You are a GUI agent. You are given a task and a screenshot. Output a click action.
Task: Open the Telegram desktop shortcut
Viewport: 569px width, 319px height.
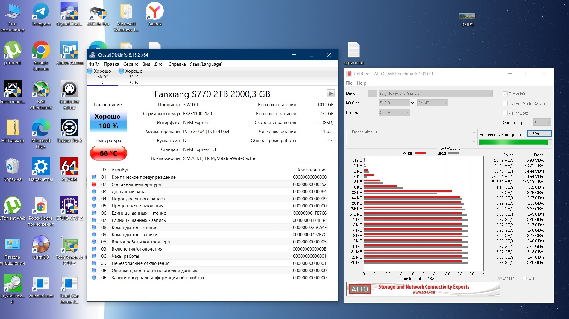(41, 14)
